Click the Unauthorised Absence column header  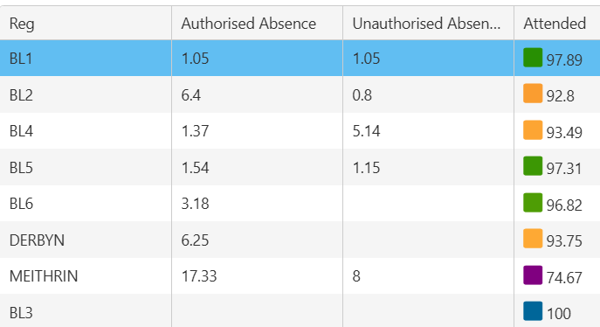tap(428, 23)
